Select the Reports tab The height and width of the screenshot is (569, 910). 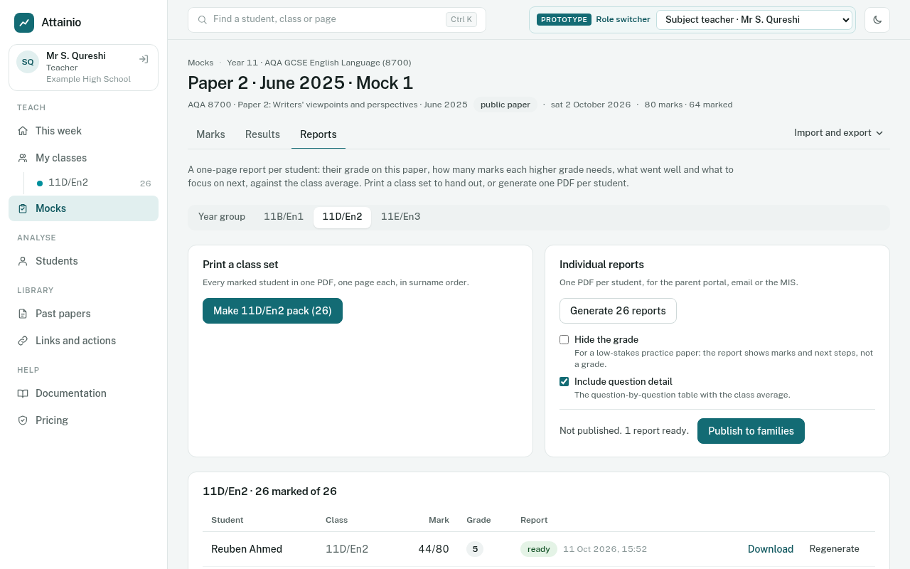[318, 134]
